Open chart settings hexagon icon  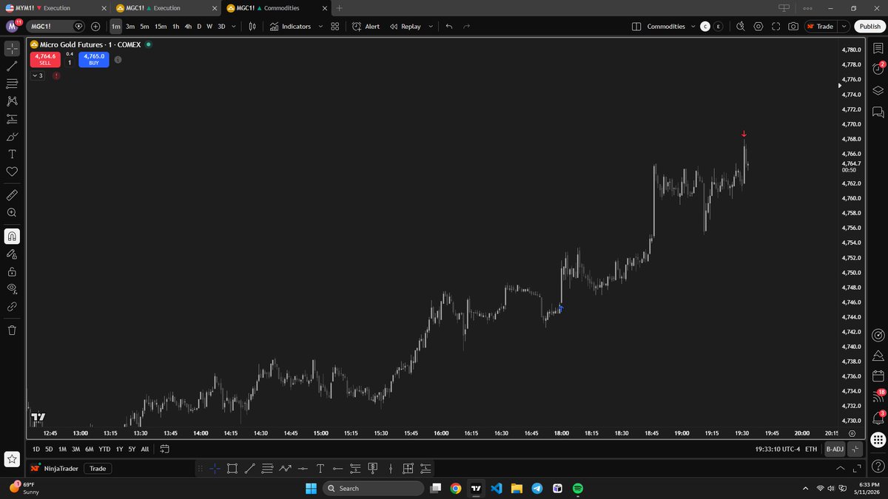point(758,26)
